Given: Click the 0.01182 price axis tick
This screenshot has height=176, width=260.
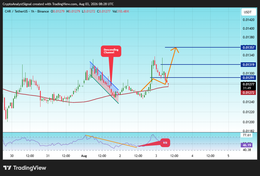Looking at the screenshot, I should point(249,131).
